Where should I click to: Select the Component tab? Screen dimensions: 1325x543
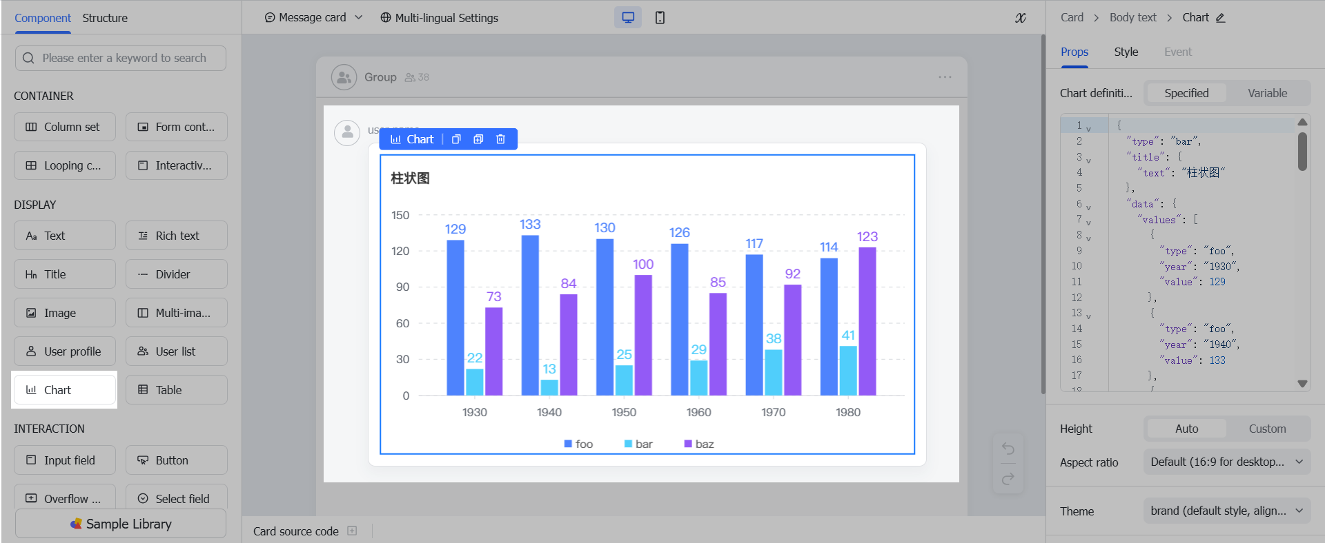(43, 18)
